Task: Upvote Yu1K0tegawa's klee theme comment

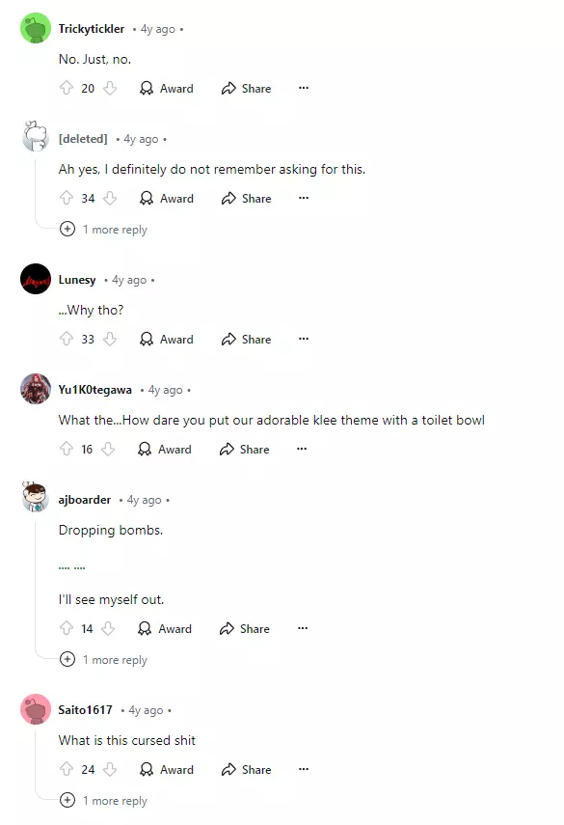Action: point(67,449)
